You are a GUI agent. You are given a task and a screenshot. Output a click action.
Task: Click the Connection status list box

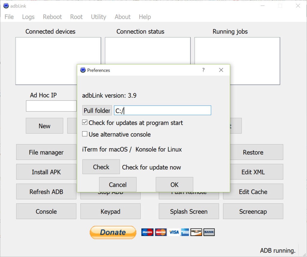coord(148,51)
